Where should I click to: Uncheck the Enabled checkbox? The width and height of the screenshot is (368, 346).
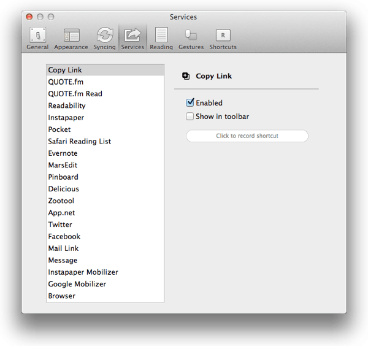tap(190, 103)
